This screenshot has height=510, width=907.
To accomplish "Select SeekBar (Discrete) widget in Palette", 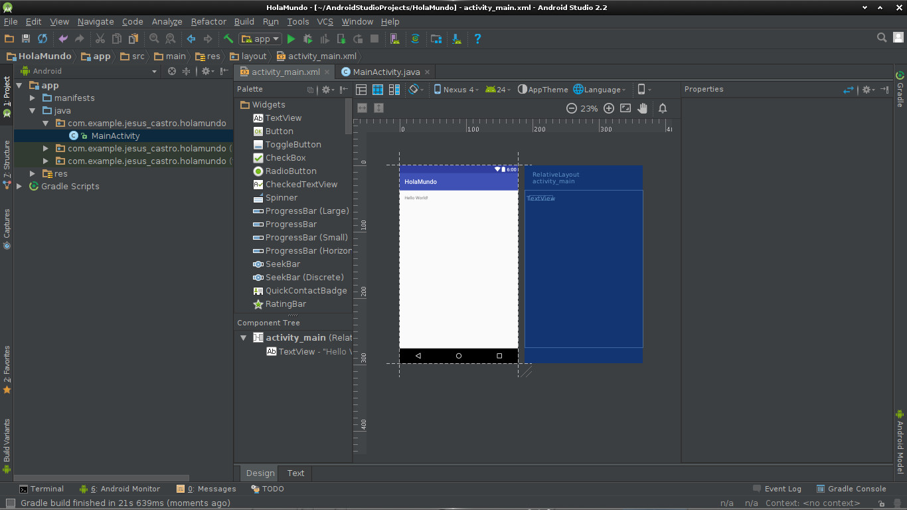I will point(304,278).
